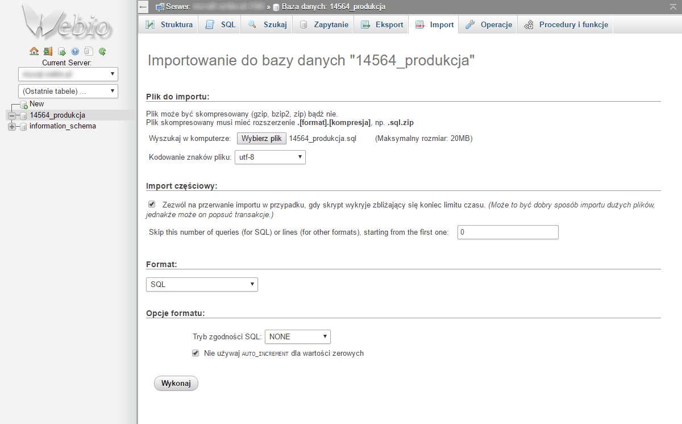The width and height of the screenshot is (682, 424).
Task: Open the query window icon
Action: click(x=61, y=51)
